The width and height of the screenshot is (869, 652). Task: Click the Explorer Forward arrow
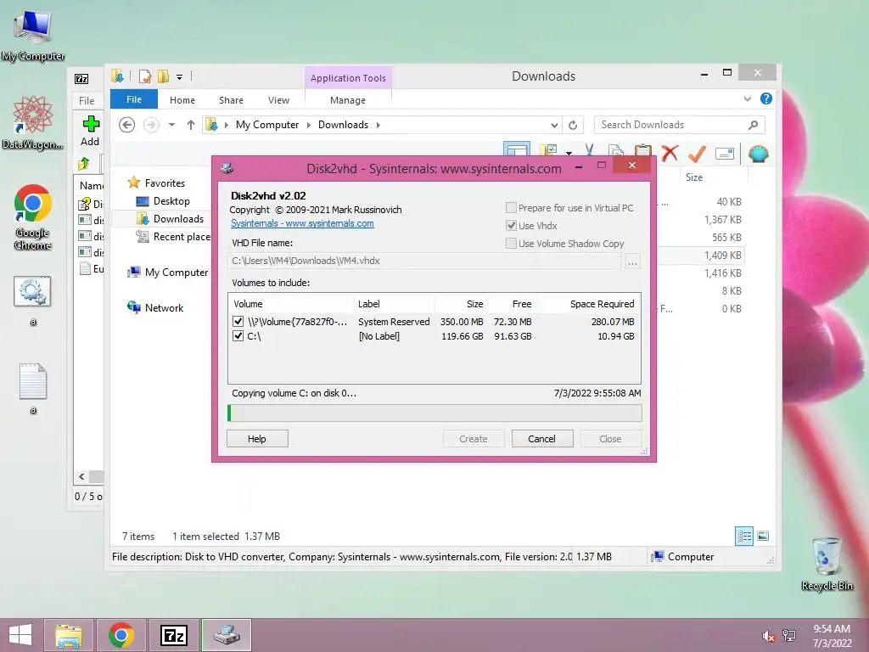(x=151, y=125)
